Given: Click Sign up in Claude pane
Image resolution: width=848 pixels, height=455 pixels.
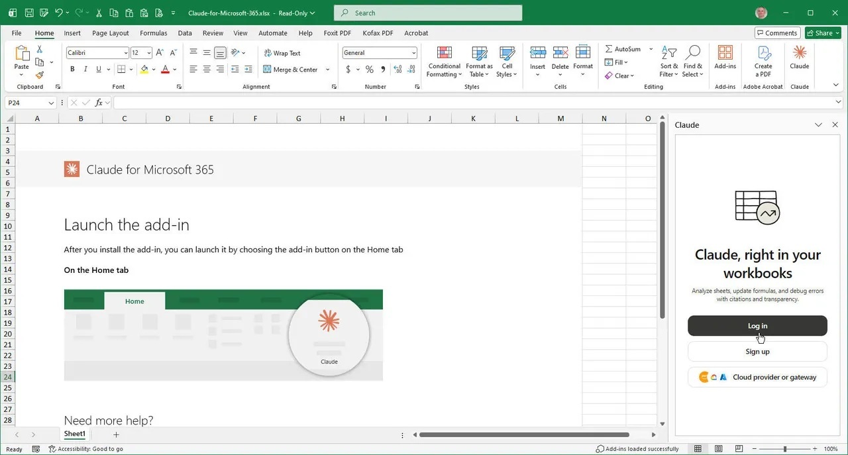Looking at the screenshot, I should pyautogui.click(x=757, y=352).
